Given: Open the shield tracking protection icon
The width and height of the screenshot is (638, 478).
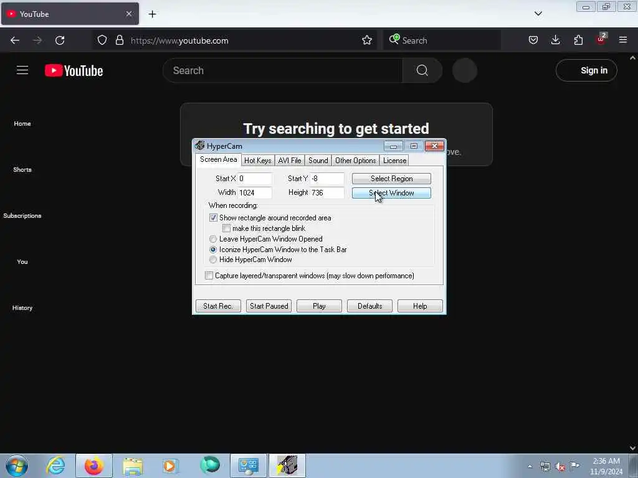Looking at the screenshot, I should [x=102, y=40].
